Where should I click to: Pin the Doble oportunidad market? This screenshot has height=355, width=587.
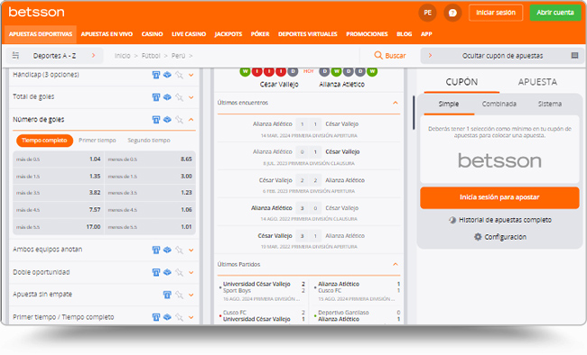[x=180, y=272]
